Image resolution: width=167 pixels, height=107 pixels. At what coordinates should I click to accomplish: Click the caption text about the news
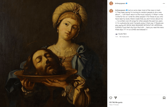click(139, 20)
